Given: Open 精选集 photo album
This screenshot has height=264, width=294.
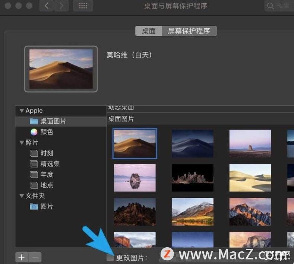Looking at the screenshot, I should [x=61, y=164].
